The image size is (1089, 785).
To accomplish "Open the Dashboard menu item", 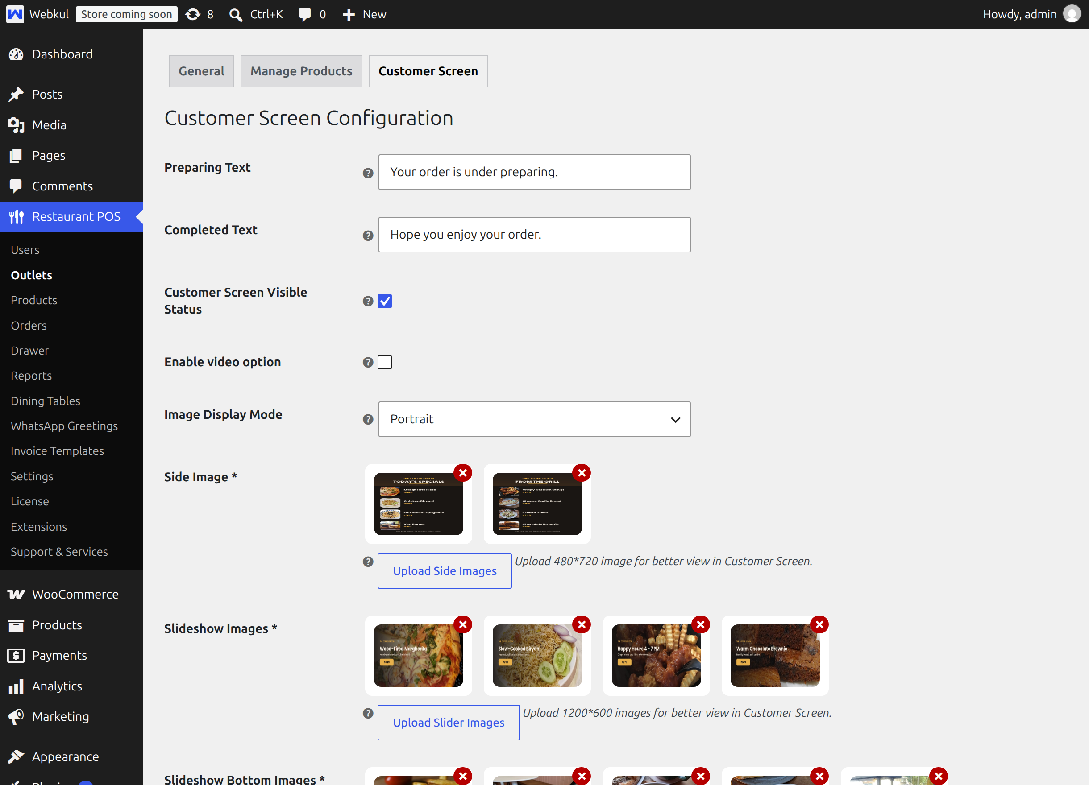I will click(71, 54).
